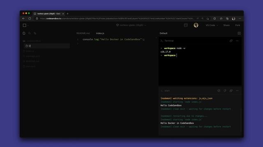Reload the page with browser refresh icon
This screenshot has width=263, height=147.
[30, 18]
